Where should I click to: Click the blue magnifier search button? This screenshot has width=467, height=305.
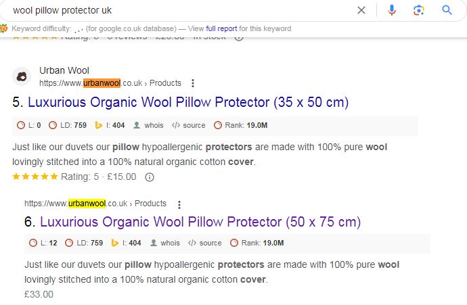pos(447,10)
